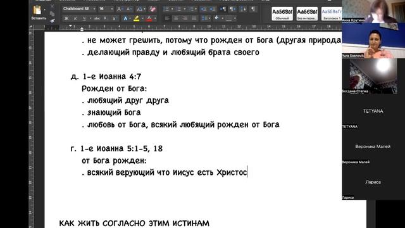Select Анна Крутина video thumbnail
The height and width of the screenshot is (228, 405).
tap(373, 11)
